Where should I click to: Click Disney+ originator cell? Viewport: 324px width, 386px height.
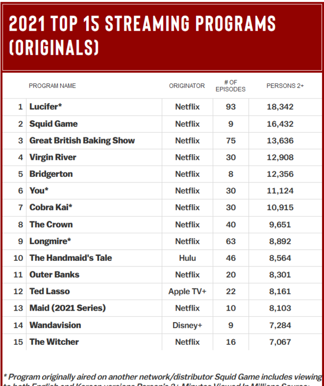pyautogui.click(x=187, y=325)
